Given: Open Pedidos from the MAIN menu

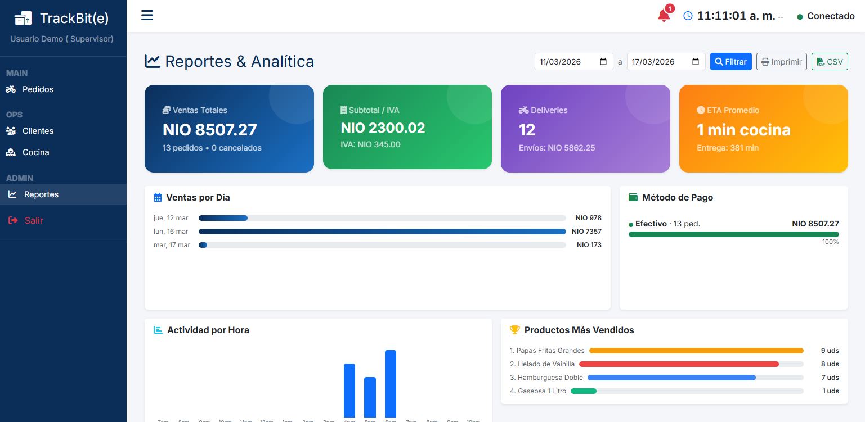Looking at the screenshot, I should tap(39, 89).
